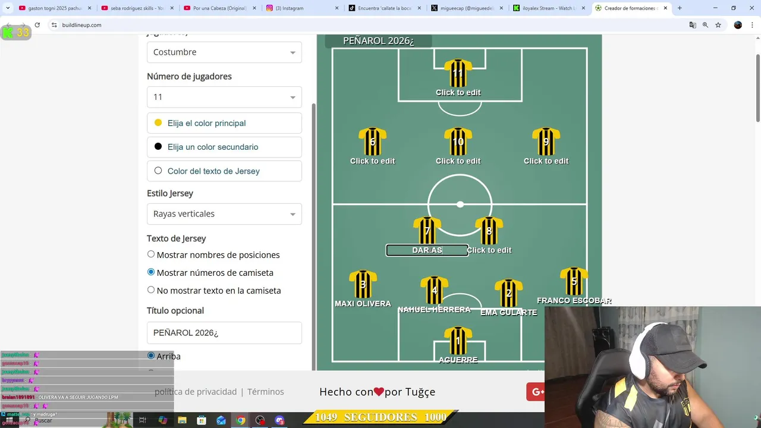This screenshot has height=428, width=761.
Task: Open Outlook from the taskbar
Action: tap(221, 420)
